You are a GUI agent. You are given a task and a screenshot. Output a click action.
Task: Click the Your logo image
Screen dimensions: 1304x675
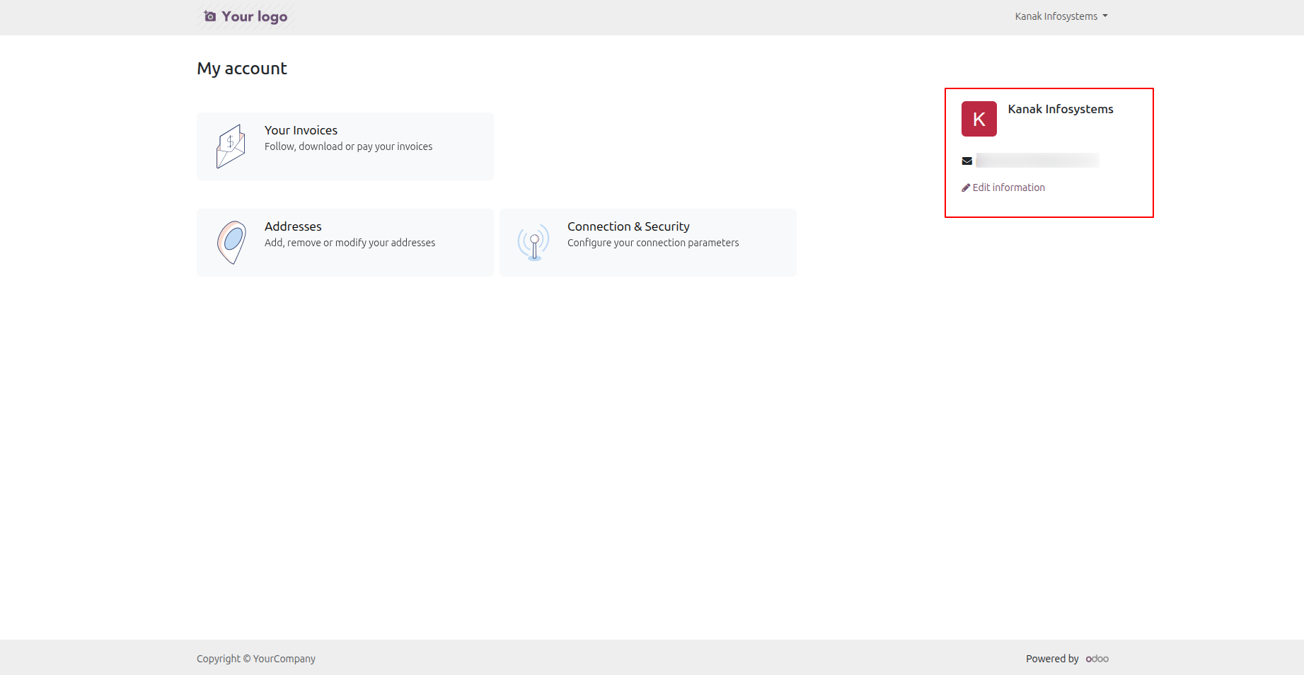point(246,16)
